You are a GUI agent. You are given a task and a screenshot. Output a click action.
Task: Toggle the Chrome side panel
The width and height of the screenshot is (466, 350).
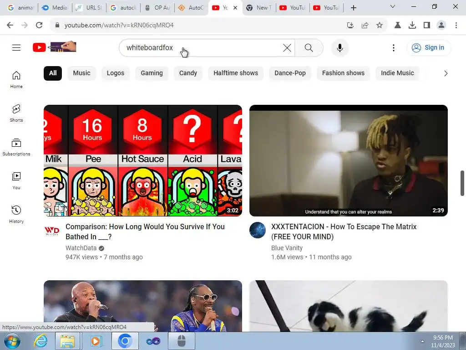pos(427,26)
